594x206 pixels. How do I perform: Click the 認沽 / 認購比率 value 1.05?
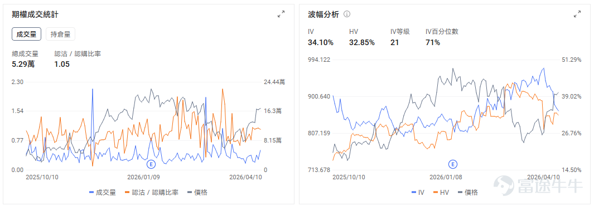(62, 64)
